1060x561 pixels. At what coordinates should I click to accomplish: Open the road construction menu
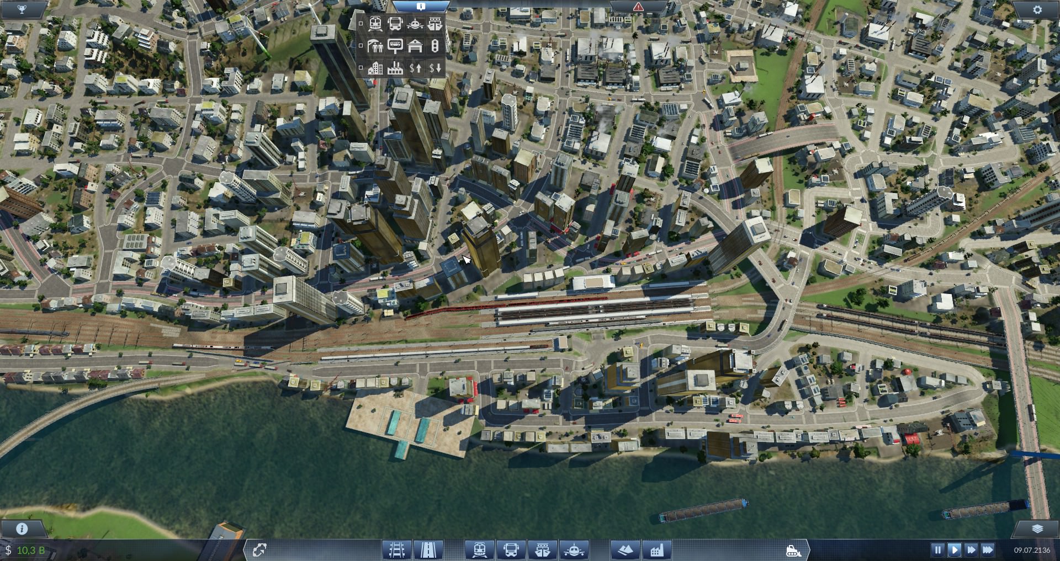tap(427, 550)
